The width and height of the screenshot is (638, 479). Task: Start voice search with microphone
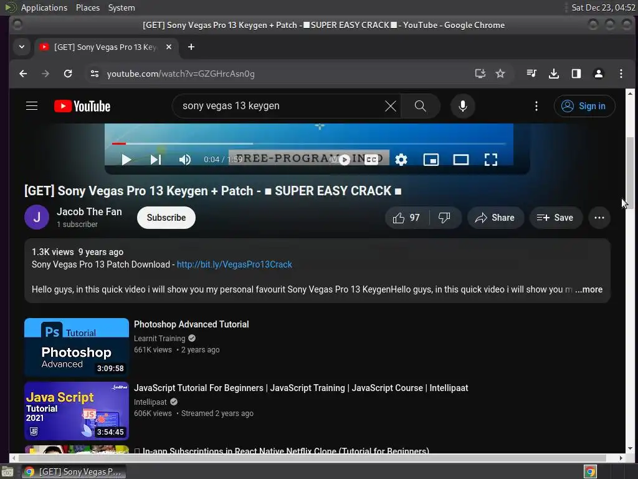click(x=463, y=106)
